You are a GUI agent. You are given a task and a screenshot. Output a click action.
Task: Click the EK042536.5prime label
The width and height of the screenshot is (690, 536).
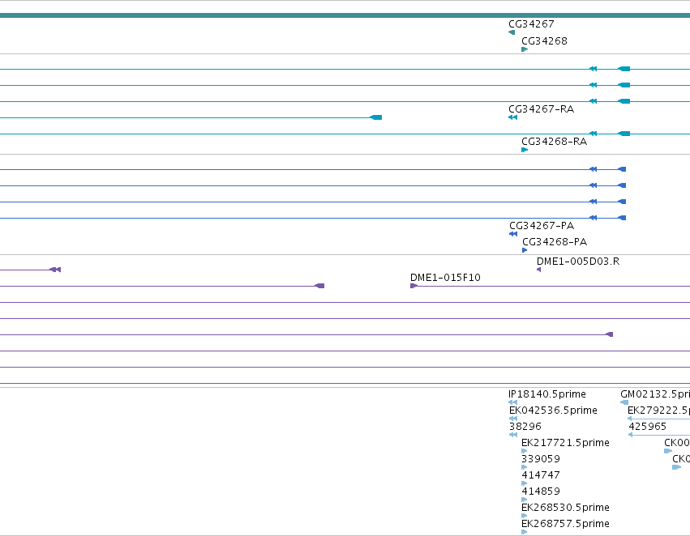553,411
